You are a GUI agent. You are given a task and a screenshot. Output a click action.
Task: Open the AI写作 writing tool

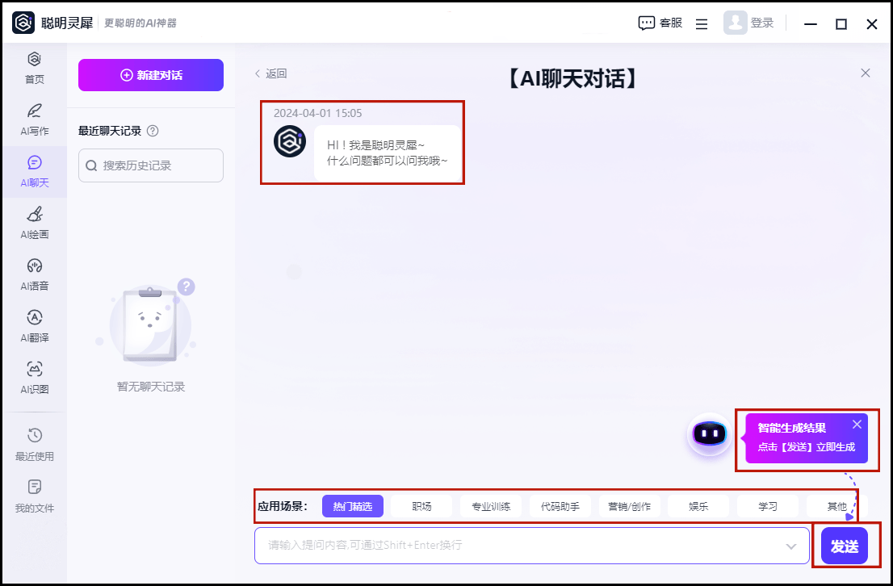tap(34, 111)
